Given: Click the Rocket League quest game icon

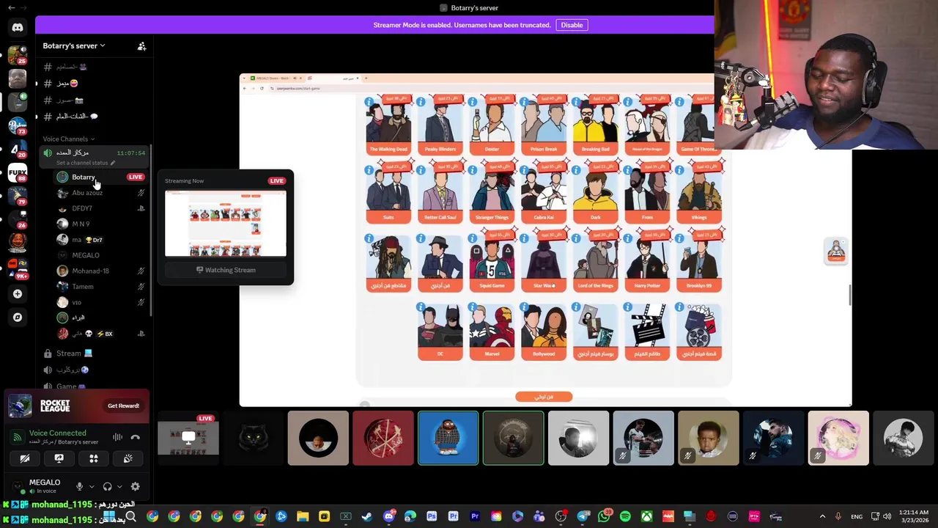Looking at the screenshot, I should coord(20,406).
